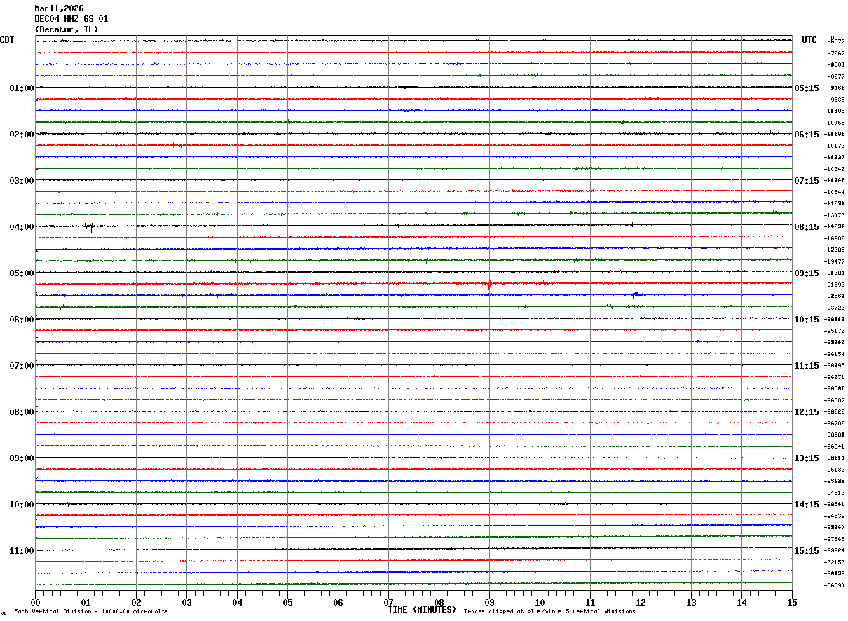Click the 07 minute axis tick label
Image resolution: width=848 pixels, height=621 pixels.
388,602
